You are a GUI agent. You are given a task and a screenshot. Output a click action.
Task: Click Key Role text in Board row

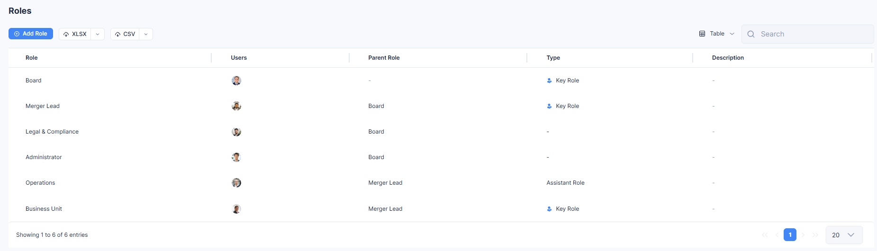click(x=567, y=81)
